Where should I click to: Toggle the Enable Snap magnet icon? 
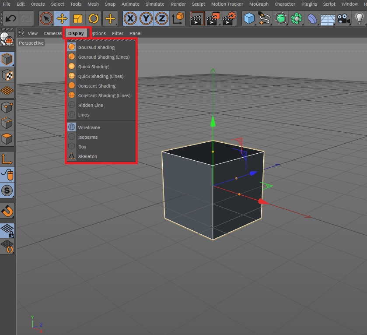tap(7, 211)
